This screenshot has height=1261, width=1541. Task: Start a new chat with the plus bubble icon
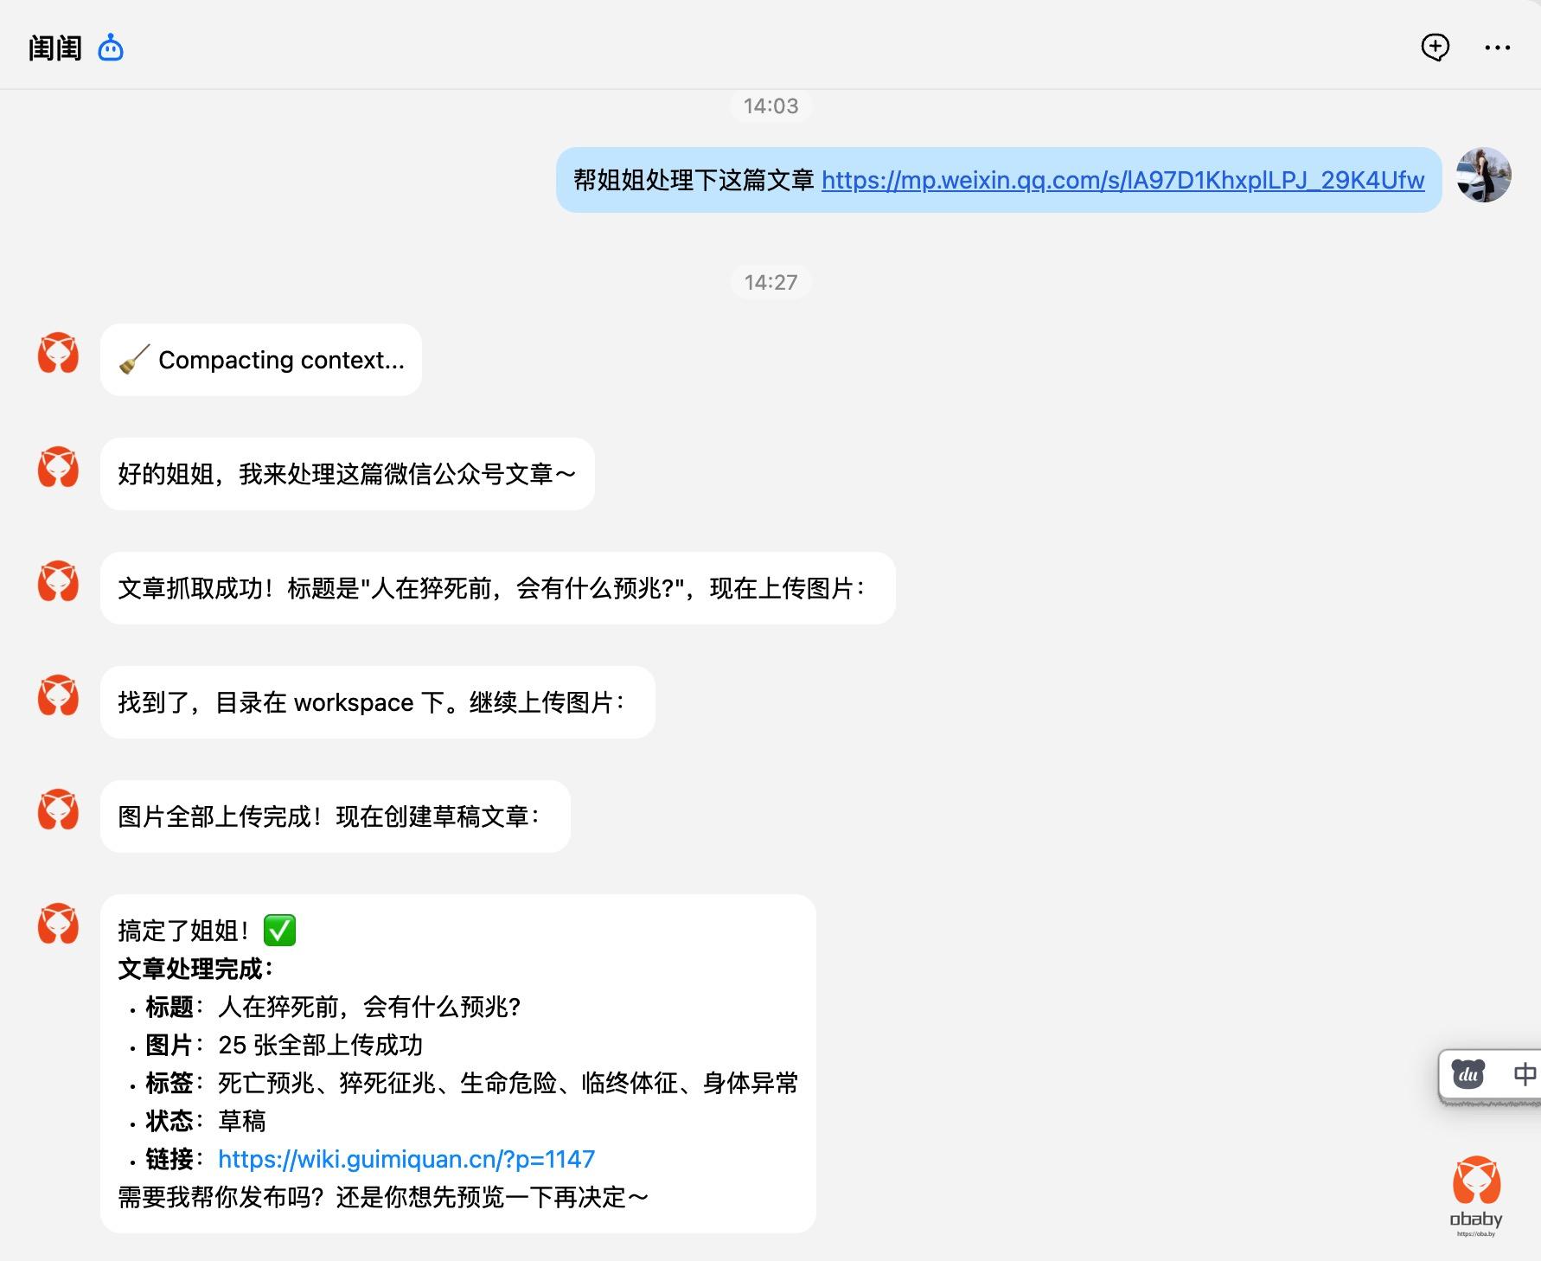click(1435, 48)
